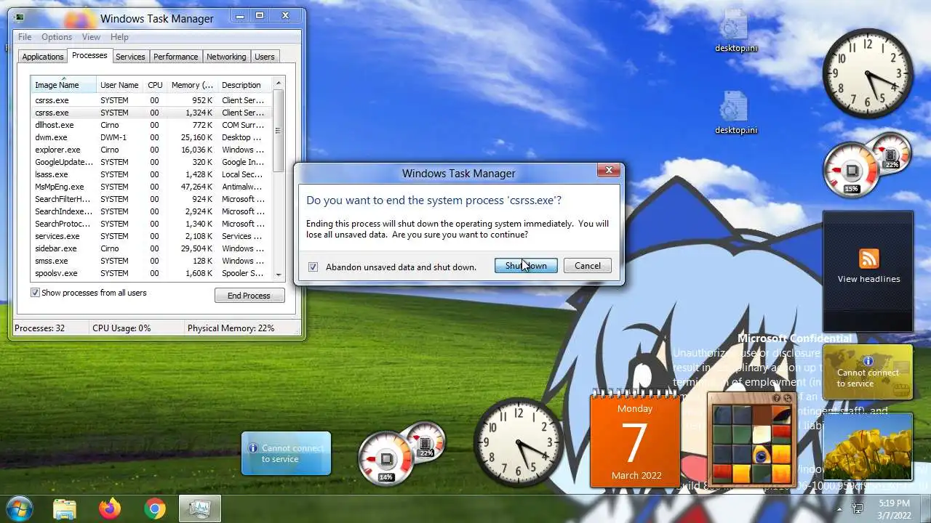Open the Start menu orb

20,508
